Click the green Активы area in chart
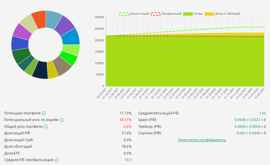Image resolution: width=270 pixels, height=165 pixels. pos(184,62)
